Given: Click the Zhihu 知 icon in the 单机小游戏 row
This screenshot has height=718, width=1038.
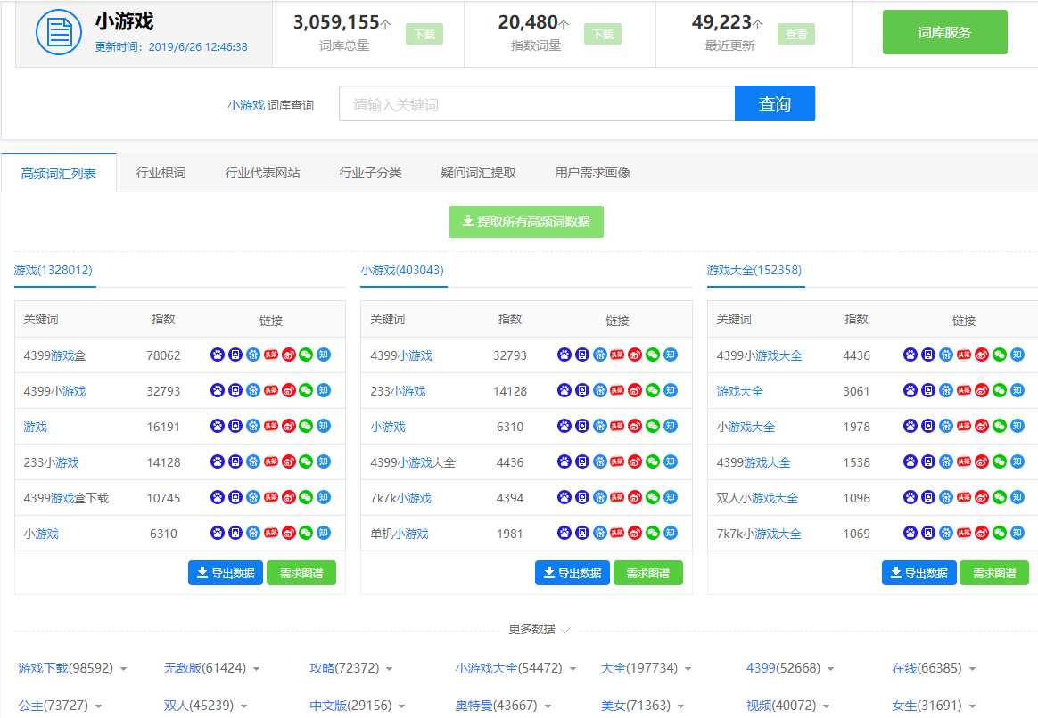Looking at the screenshot, I should [671, 533].
